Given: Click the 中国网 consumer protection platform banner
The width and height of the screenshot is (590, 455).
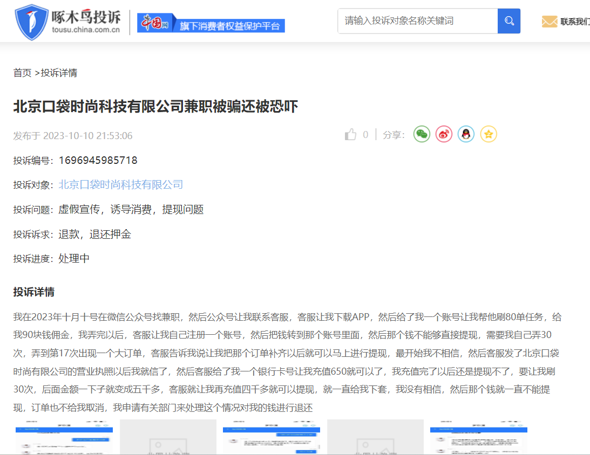Looking at the screenshot, I should coord(211,23).
